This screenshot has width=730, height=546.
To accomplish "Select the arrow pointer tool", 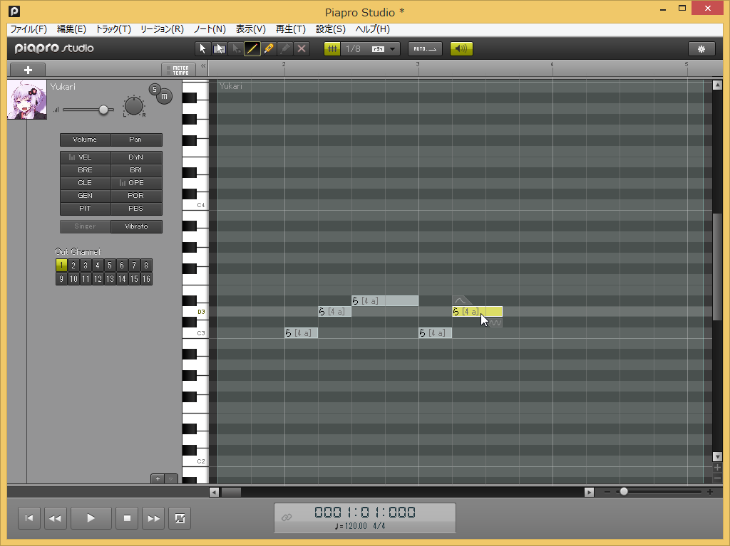I will [202, 49].
